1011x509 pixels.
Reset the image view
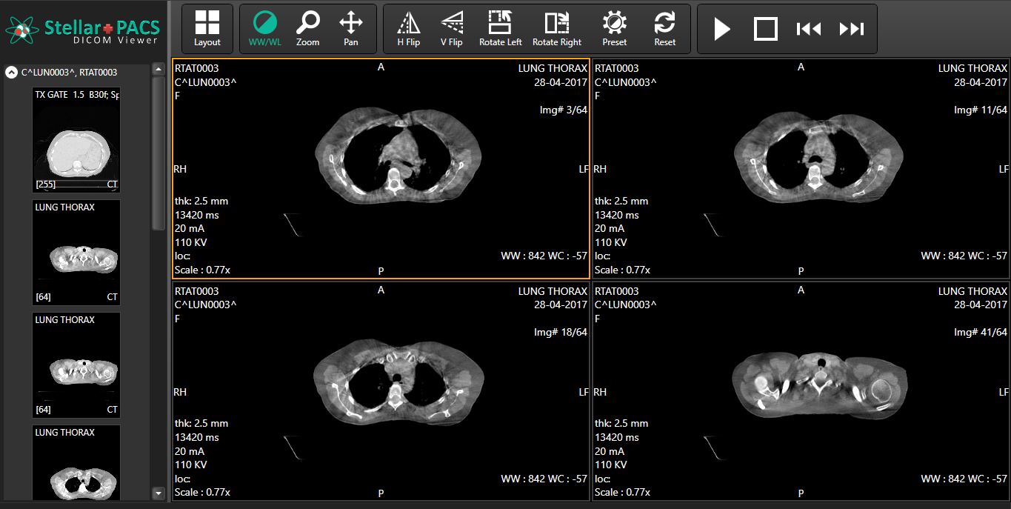665,29
